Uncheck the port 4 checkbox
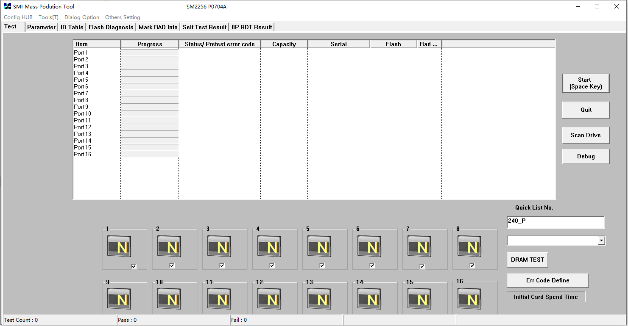 [272, 265]
